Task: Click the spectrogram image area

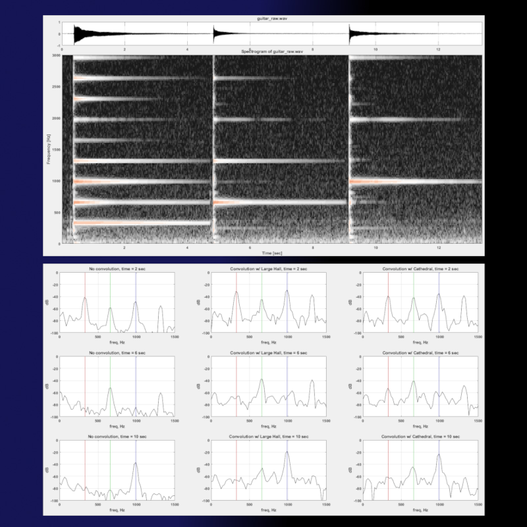Action: [272, 150]
